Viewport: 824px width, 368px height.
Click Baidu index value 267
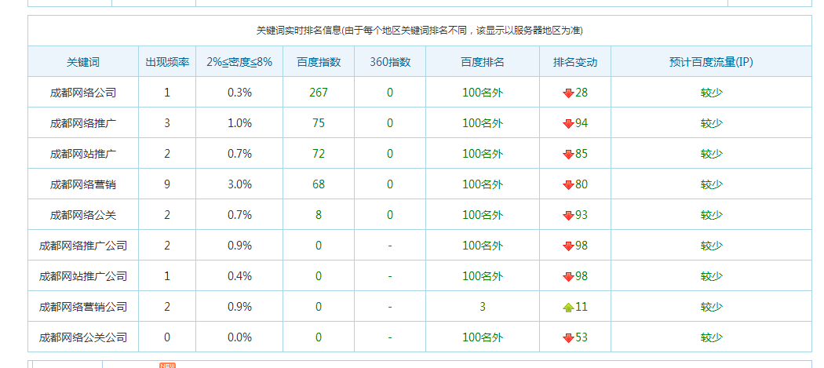pyautogui.click(x=318, y=93)
